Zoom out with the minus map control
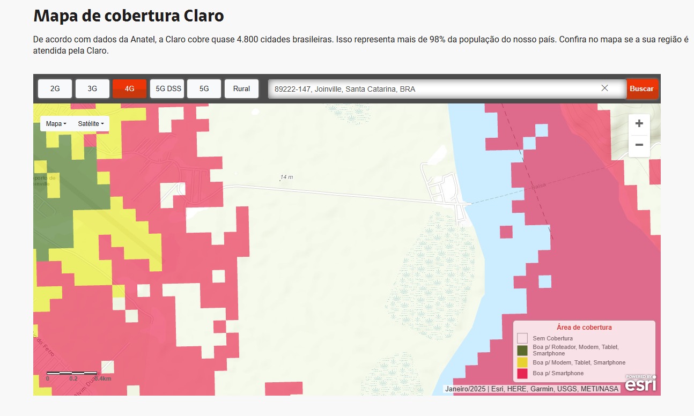Screen dimensions: 694x416 pyautogui.click(x=639, y=145)
